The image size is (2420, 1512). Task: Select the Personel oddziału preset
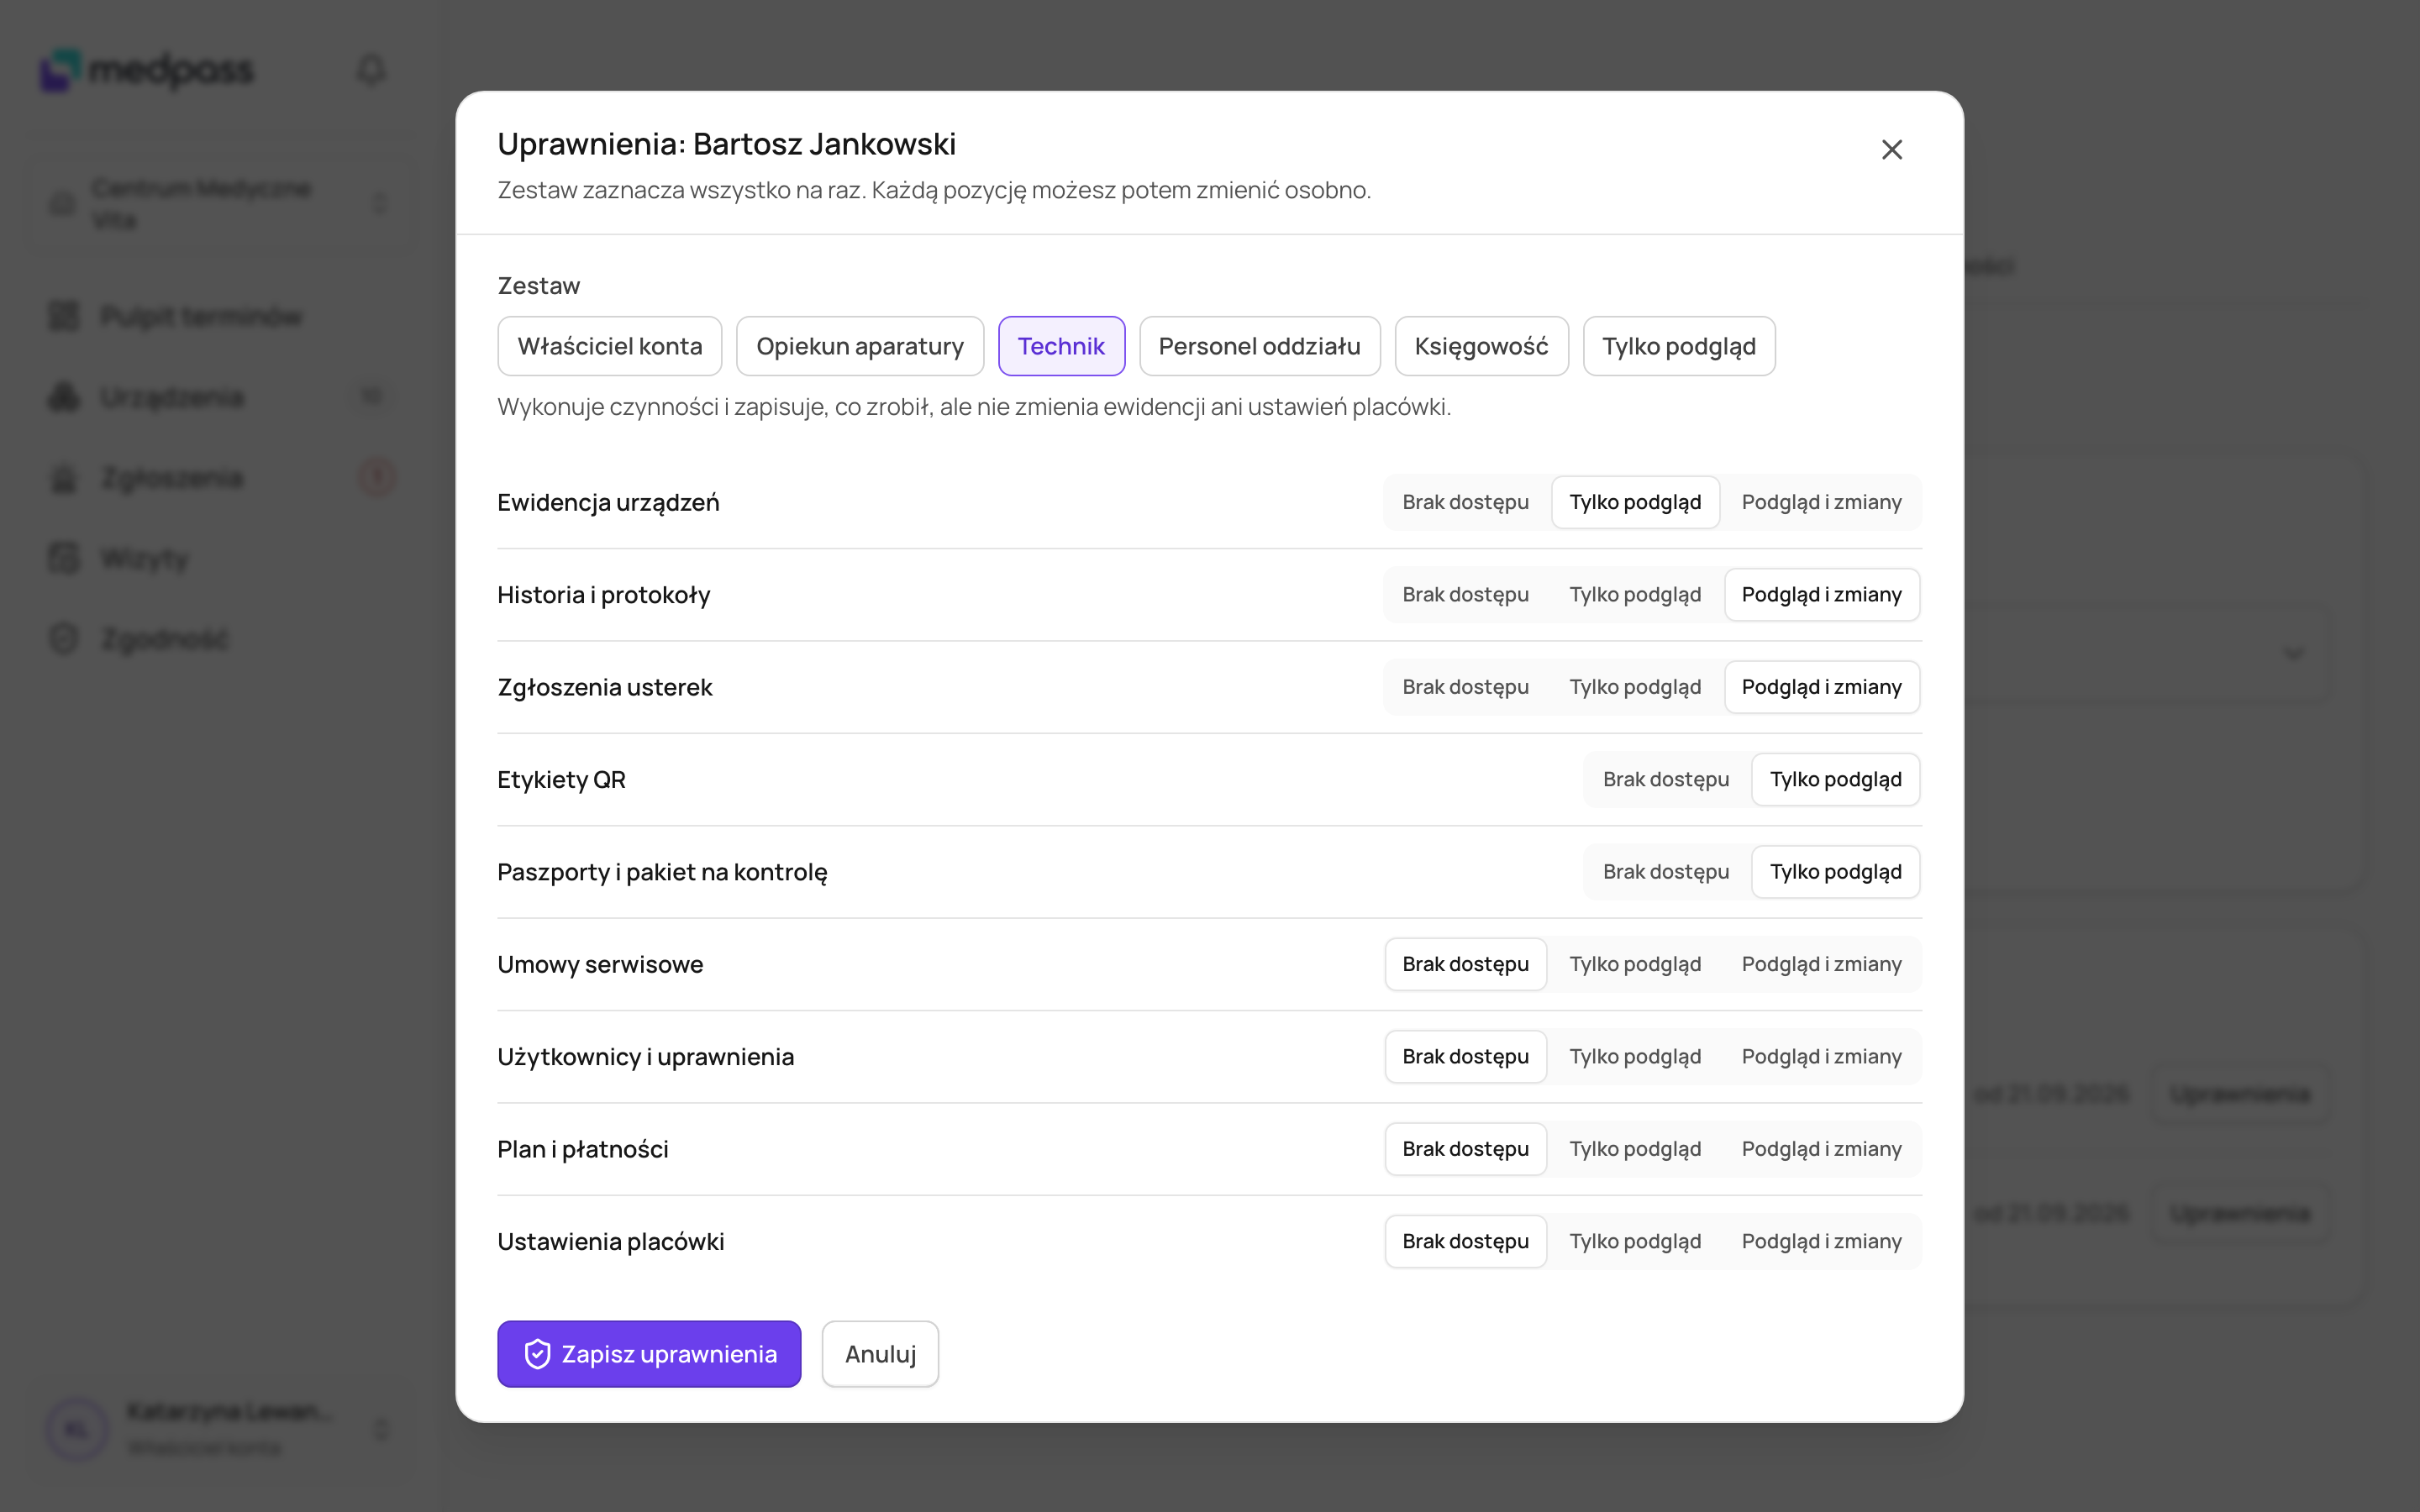pos(1259,346)
